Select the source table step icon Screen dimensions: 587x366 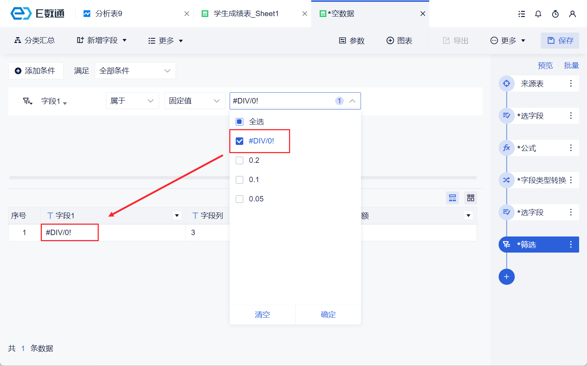point(507,84)
